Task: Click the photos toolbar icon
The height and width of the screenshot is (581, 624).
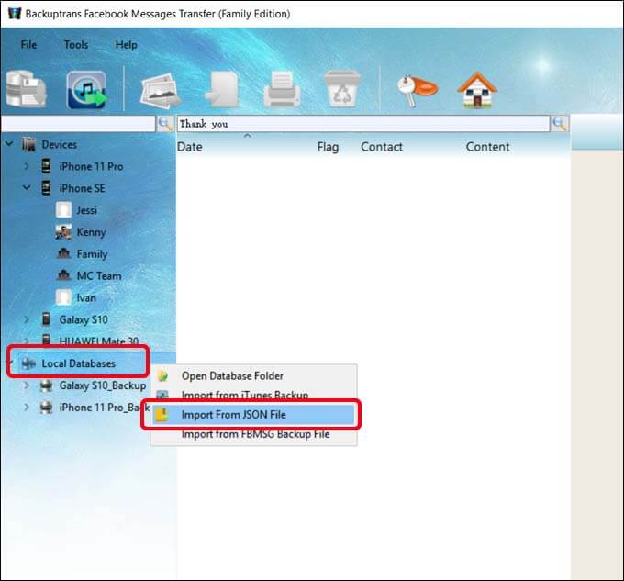Action: tap(160, 90)
